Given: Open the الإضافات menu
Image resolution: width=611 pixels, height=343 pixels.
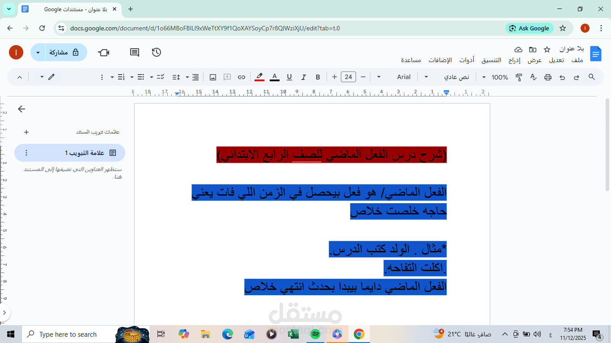Looking at the screenshot, I should click(440, 60).
